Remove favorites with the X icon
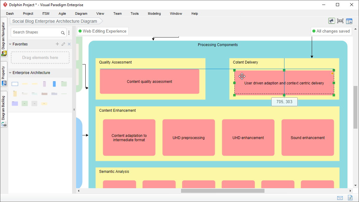Viewport: 359px width, 202px height. tap(69, 44)
